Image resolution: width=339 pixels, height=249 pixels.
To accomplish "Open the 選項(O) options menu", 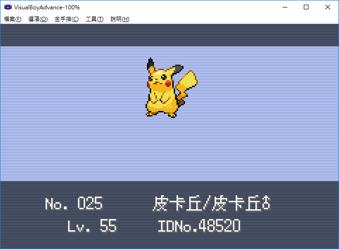I will point(38,19).
